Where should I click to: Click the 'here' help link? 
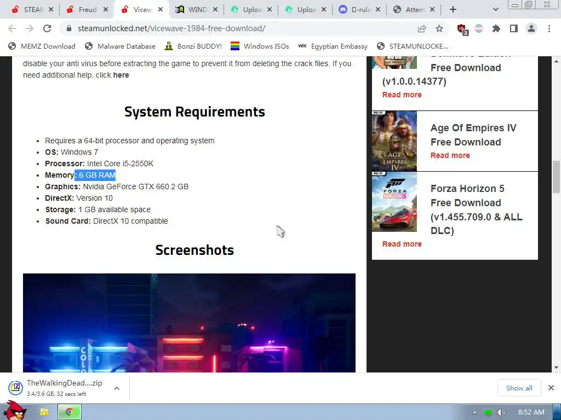point(121,75)
